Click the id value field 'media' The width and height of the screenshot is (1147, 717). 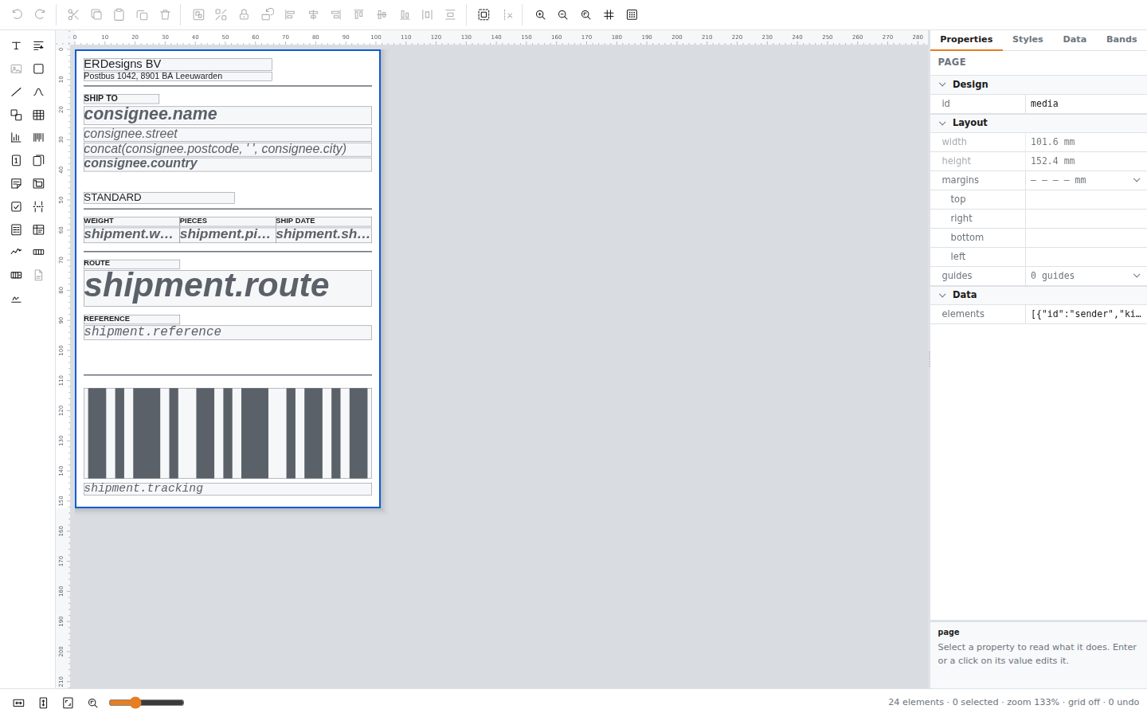pyautogui.click(x=1086, y=104)
